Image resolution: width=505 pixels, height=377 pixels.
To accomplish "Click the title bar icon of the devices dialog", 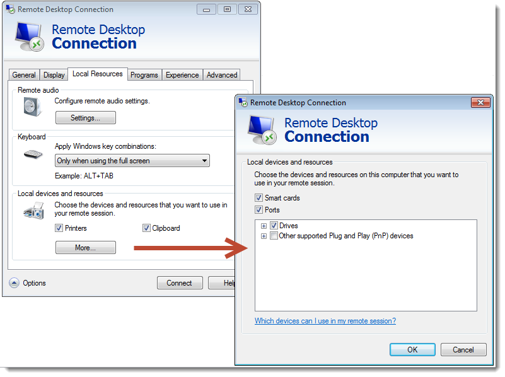I will tap(242, 103).
